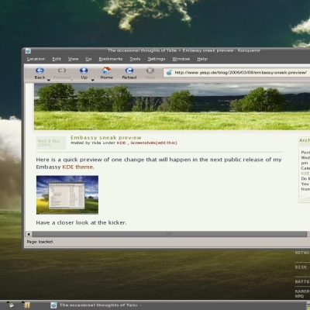This screenshot has width=310, height=310.
Task: Open the Help menu
Action: [x=202, y=59]
